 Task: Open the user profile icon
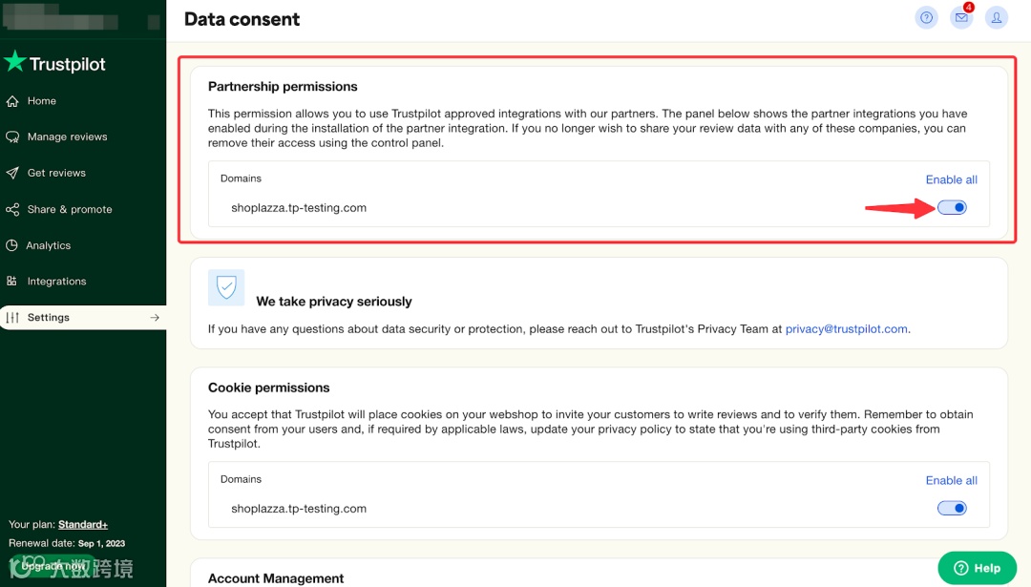(997, 17)
